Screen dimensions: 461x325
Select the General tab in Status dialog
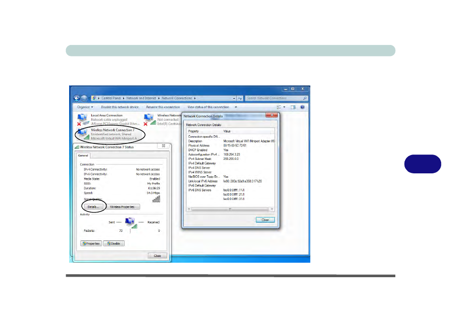(83, 155)
